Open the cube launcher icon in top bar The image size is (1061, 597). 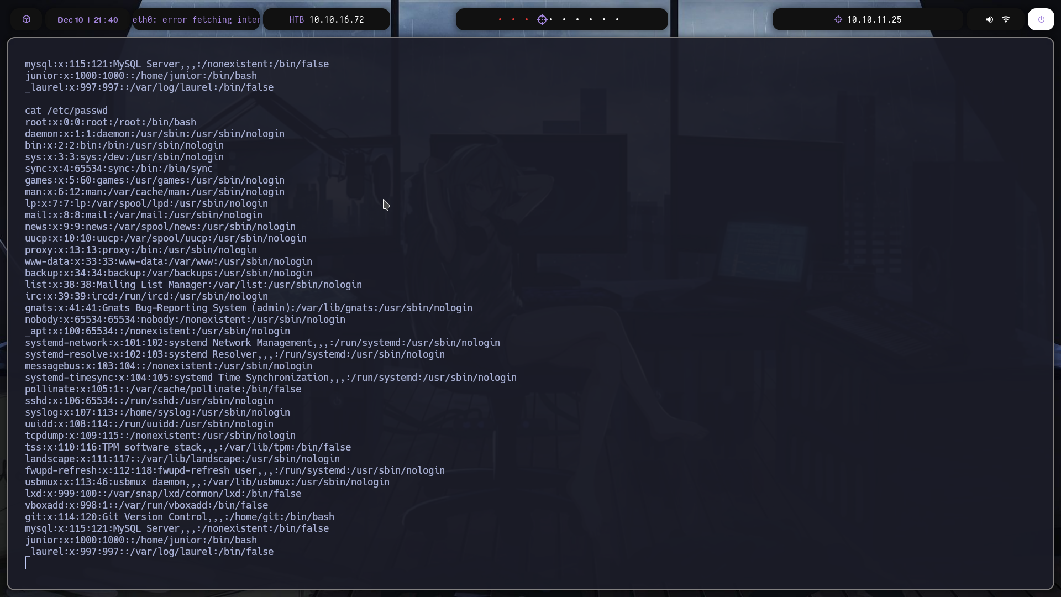[27, 19]
